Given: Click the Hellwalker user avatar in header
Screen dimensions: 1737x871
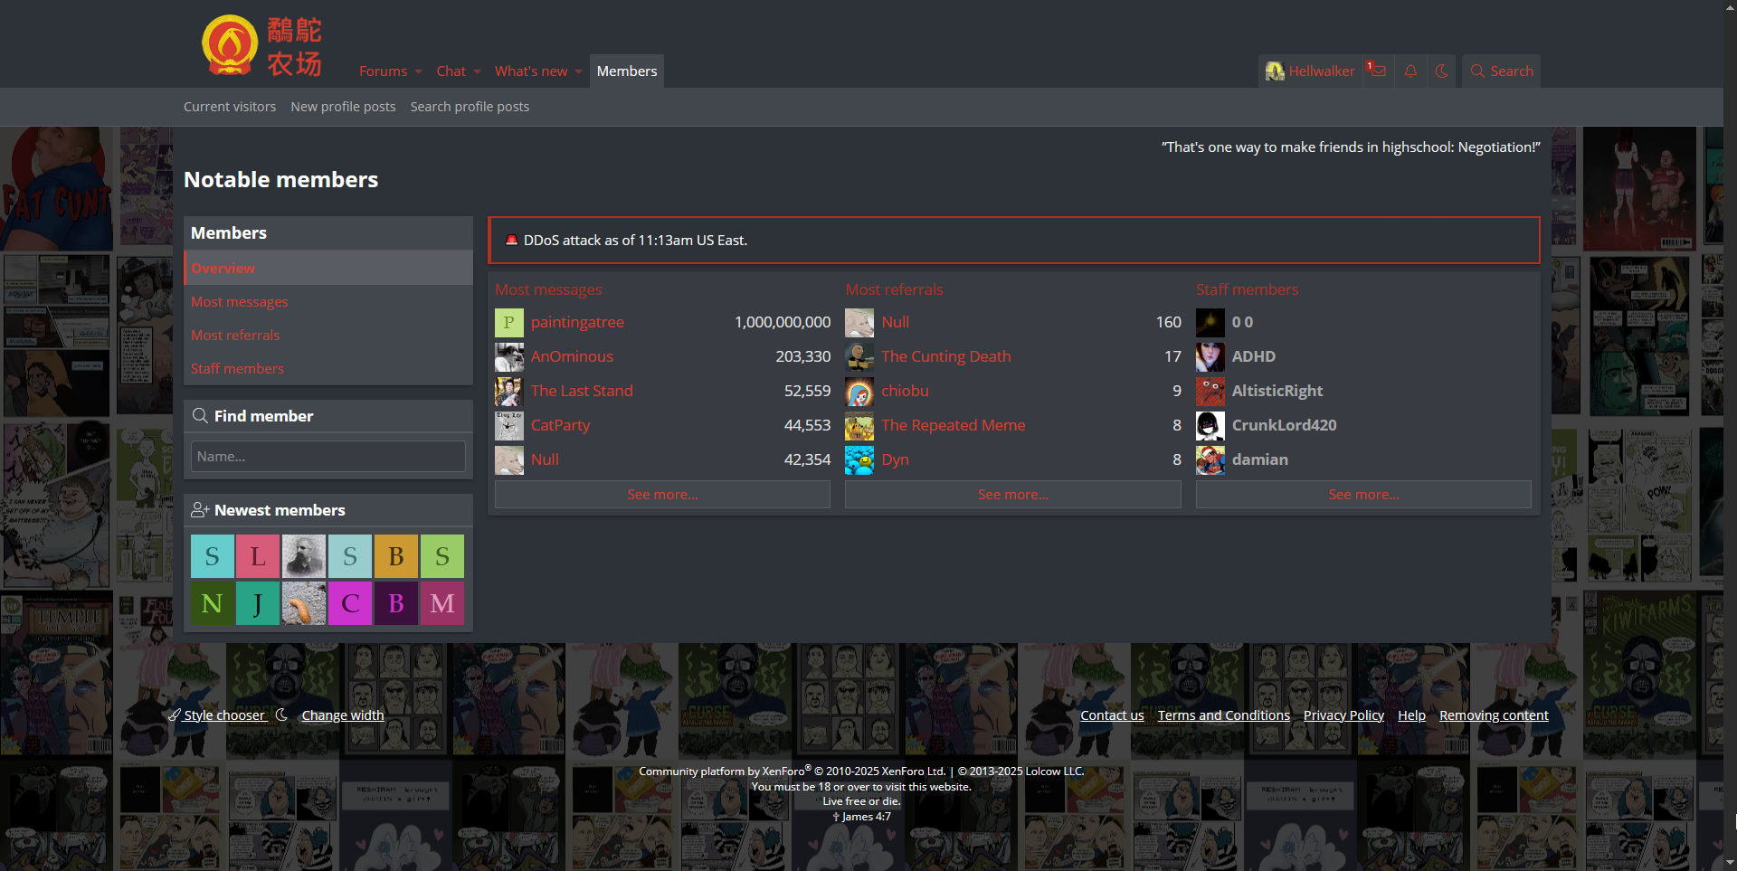Looking at the screenshot, I should [1275, 71].
